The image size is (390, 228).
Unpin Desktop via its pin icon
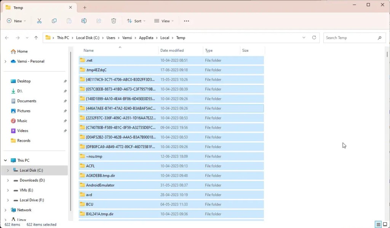[65, 81]
